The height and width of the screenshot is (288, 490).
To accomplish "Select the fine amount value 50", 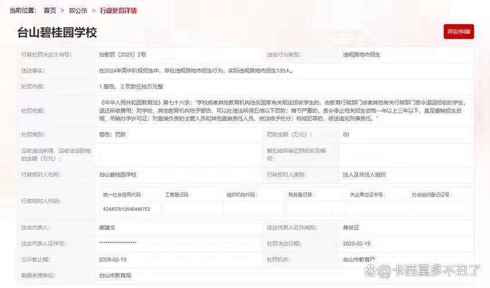I will coord(346,135).
